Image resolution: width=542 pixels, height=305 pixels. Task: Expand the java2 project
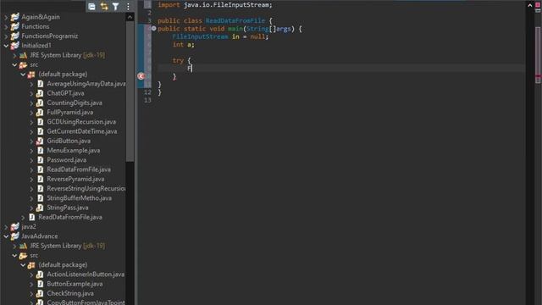click(6, 227)
